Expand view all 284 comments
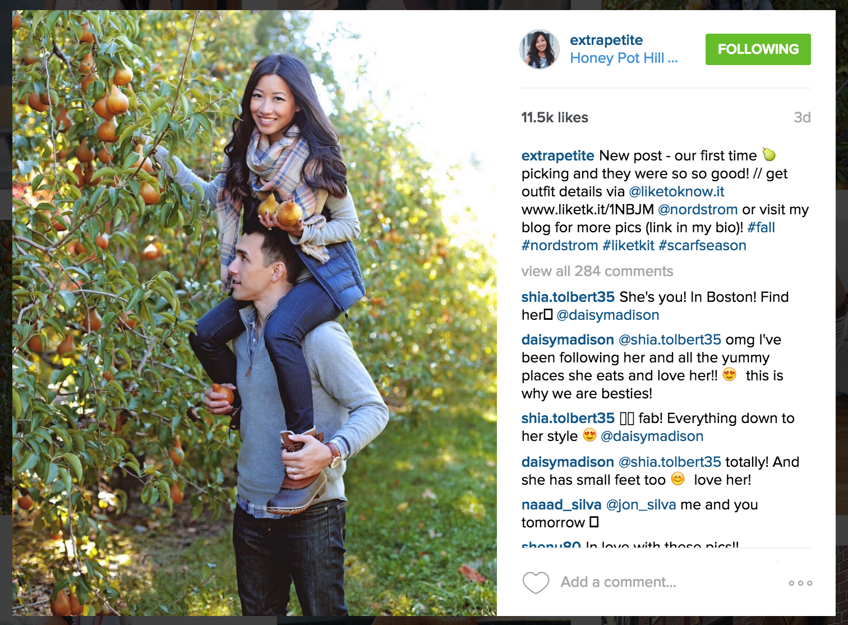The height and width of the screenshot is (625, 848). (x=597, y=272)
